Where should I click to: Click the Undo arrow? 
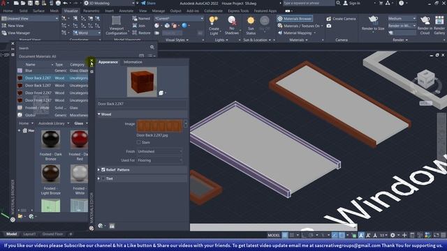coord(65,3)
